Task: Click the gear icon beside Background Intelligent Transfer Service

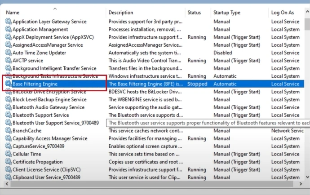Action: click(8, 68)
